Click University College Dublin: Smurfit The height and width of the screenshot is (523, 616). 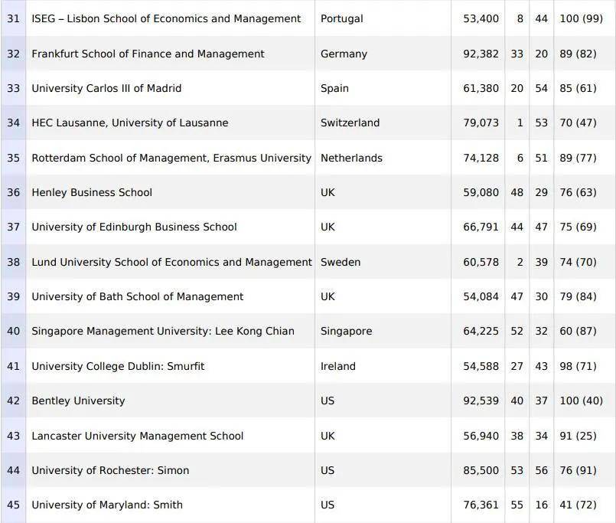pyautogui.click(x=116, y=366)
